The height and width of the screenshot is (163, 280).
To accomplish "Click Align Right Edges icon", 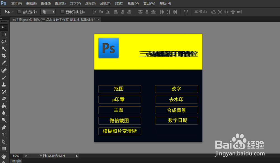I will [129, 12].
